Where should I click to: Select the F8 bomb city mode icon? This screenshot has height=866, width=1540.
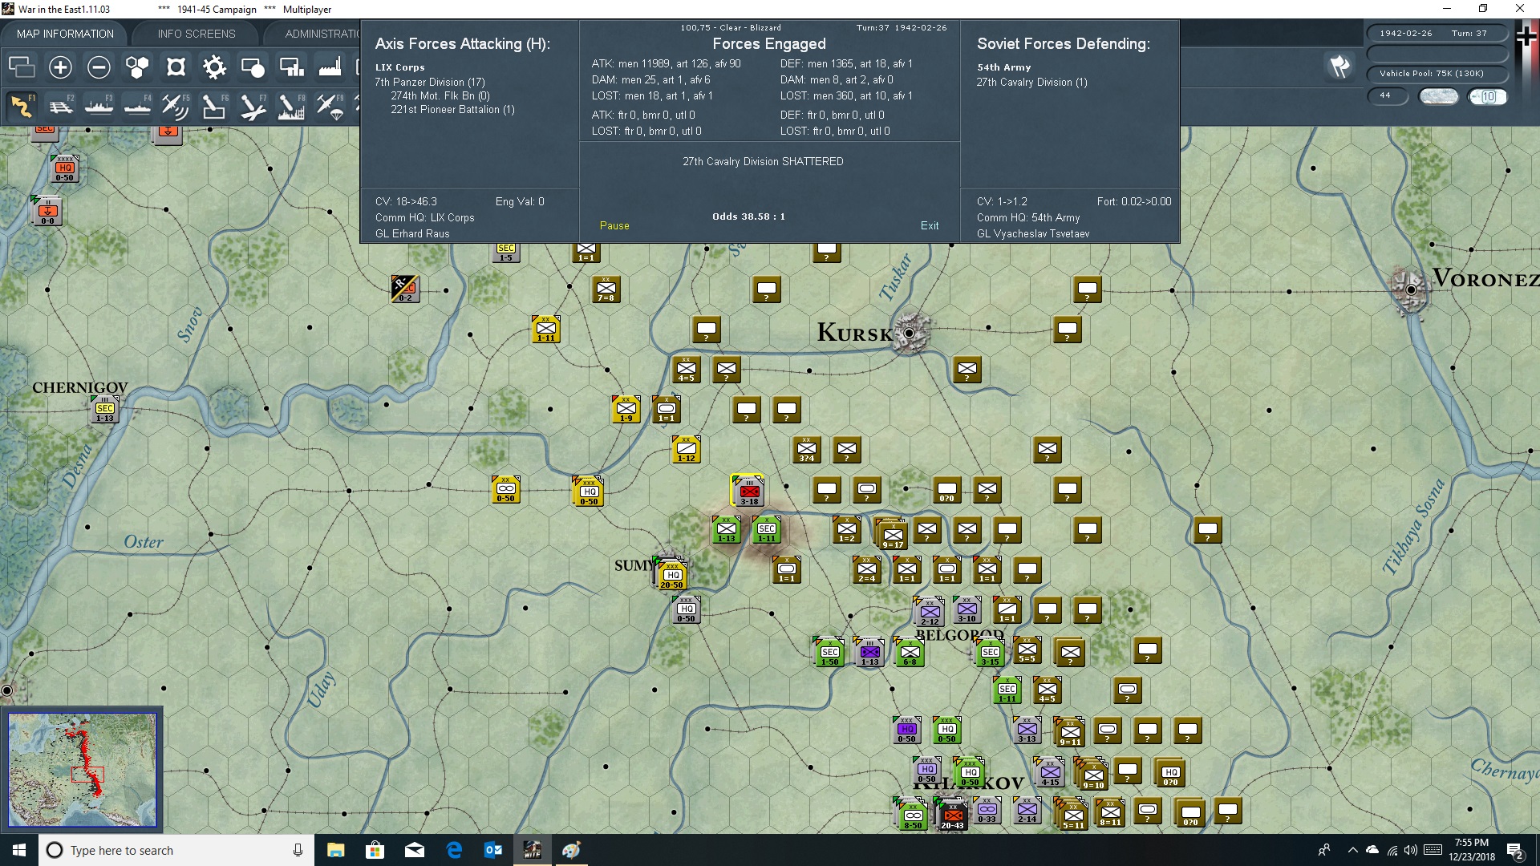(290, 107)
